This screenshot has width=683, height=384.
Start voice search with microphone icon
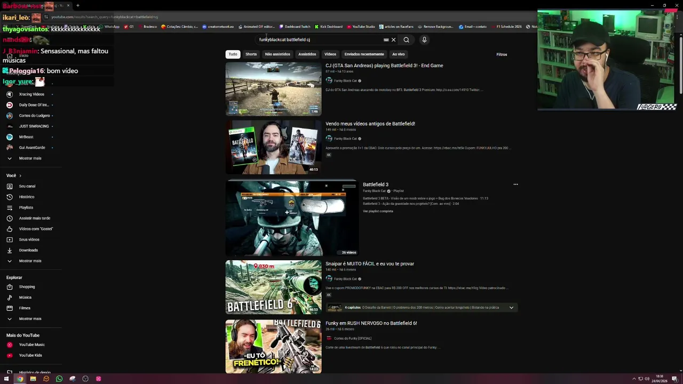coord(424,39)
